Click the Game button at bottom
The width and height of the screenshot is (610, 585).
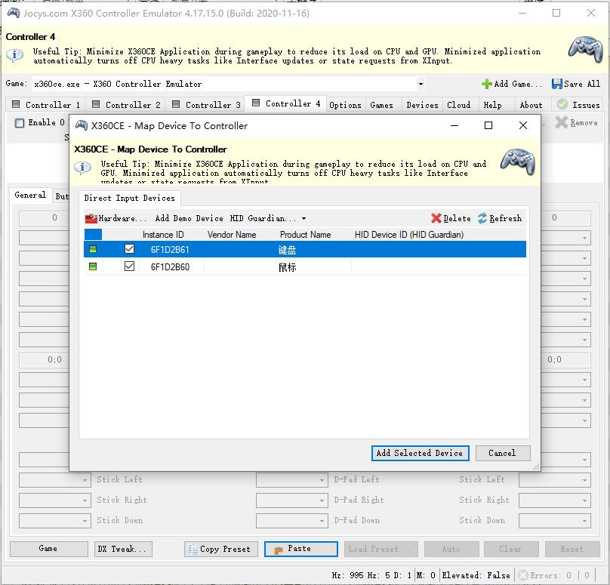48,549
